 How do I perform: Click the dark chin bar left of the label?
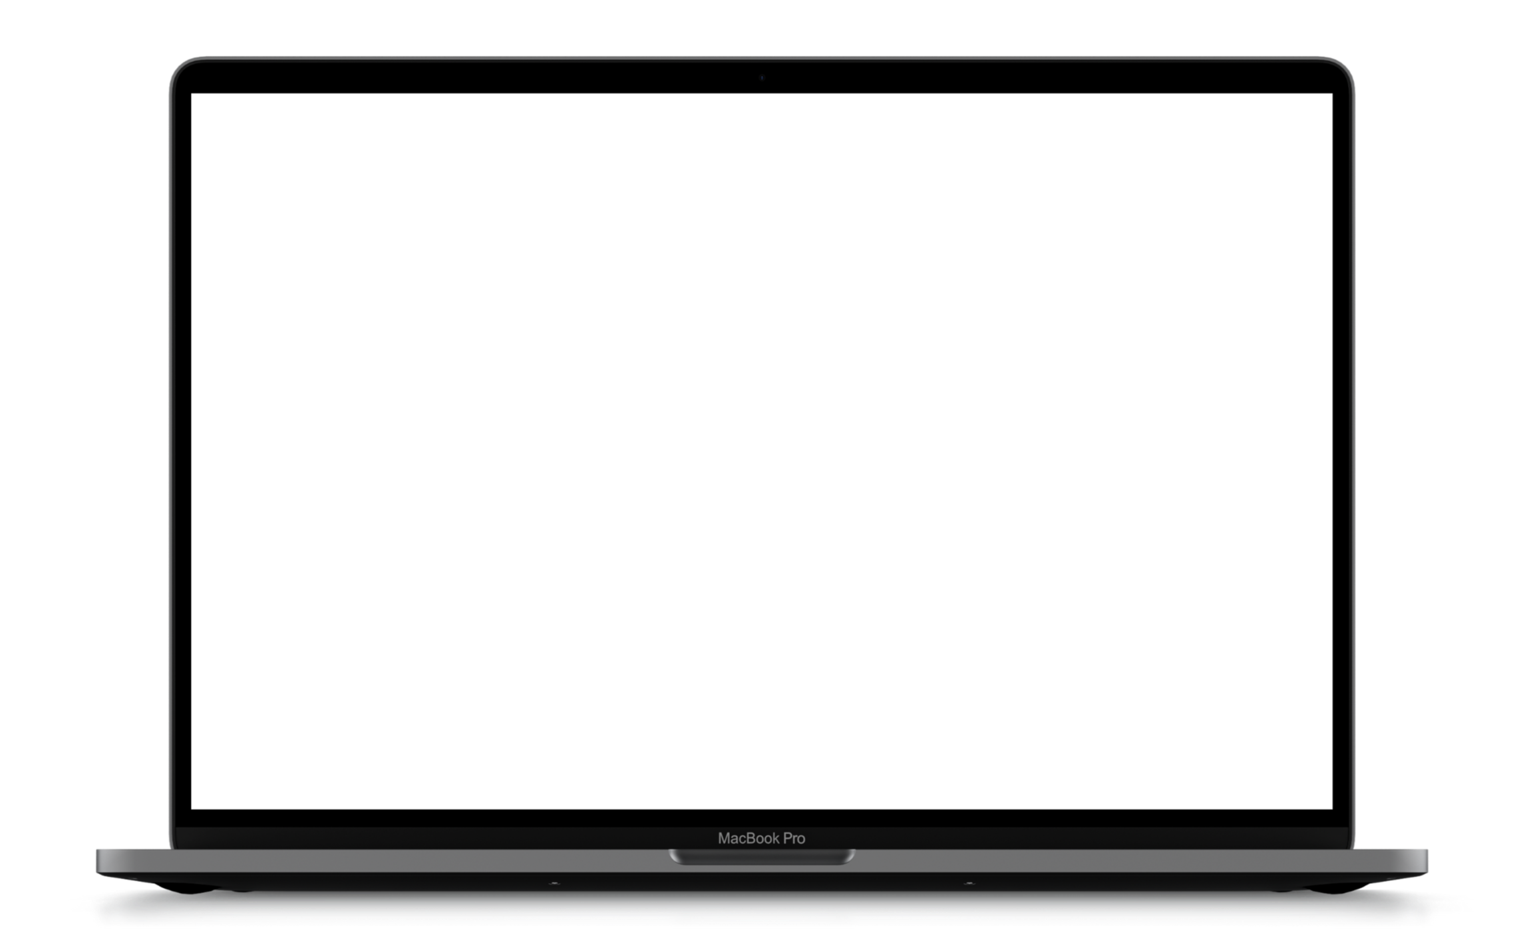point(432,838)
